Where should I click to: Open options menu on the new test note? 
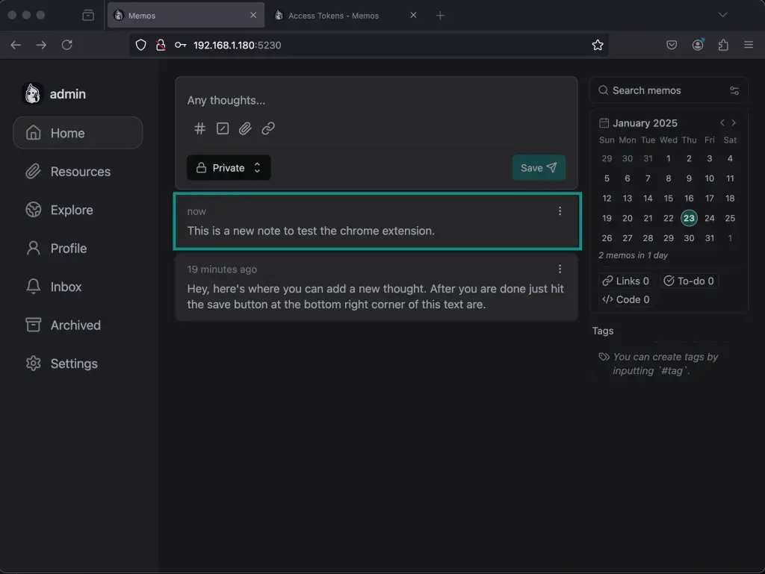pyautogui.click(x=560, y=210)
